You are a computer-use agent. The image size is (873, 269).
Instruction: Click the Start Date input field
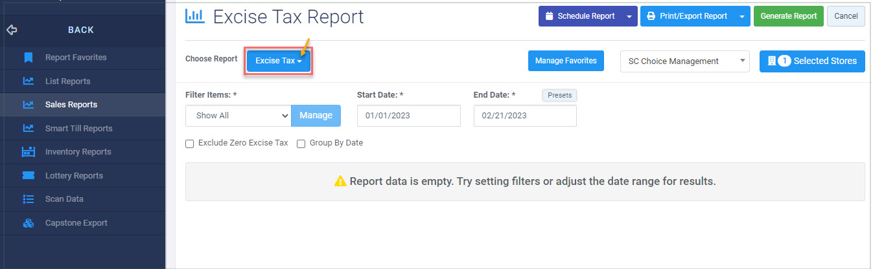coord(408,116)
